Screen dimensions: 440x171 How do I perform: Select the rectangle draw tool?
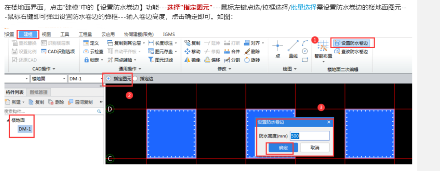305,59
